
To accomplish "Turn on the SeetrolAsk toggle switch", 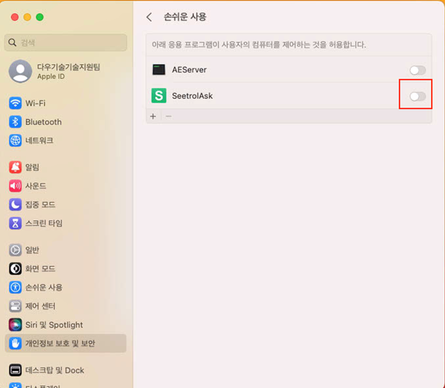I will 417,96.
